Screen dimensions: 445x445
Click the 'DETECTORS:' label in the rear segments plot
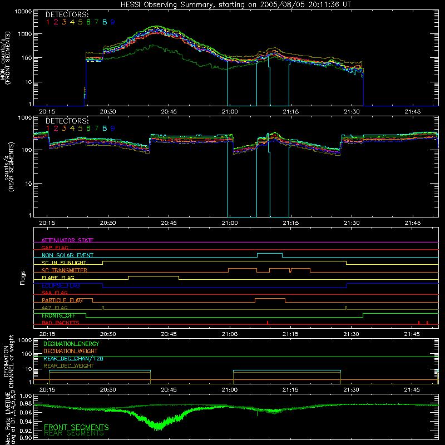67,121
